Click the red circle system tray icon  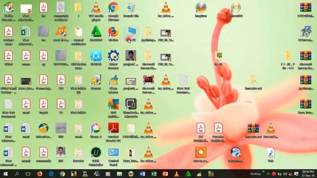274,174
